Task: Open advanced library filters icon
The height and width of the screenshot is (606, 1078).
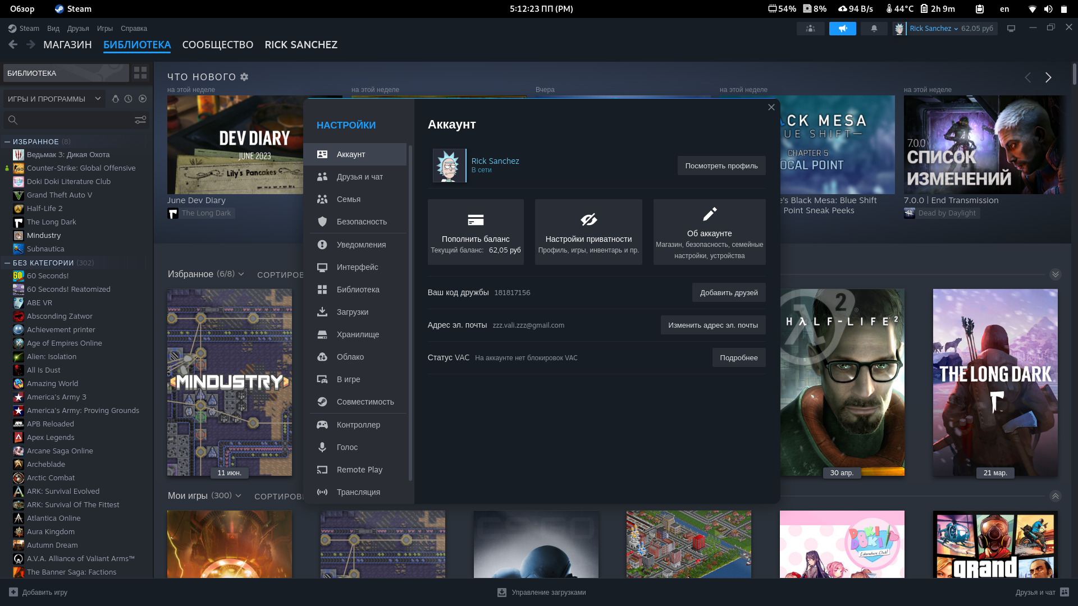Action: click(x=140, y=120)
